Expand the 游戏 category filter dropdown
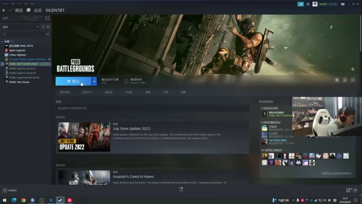Screen dimensions: 362x204 tap(20, 27)
